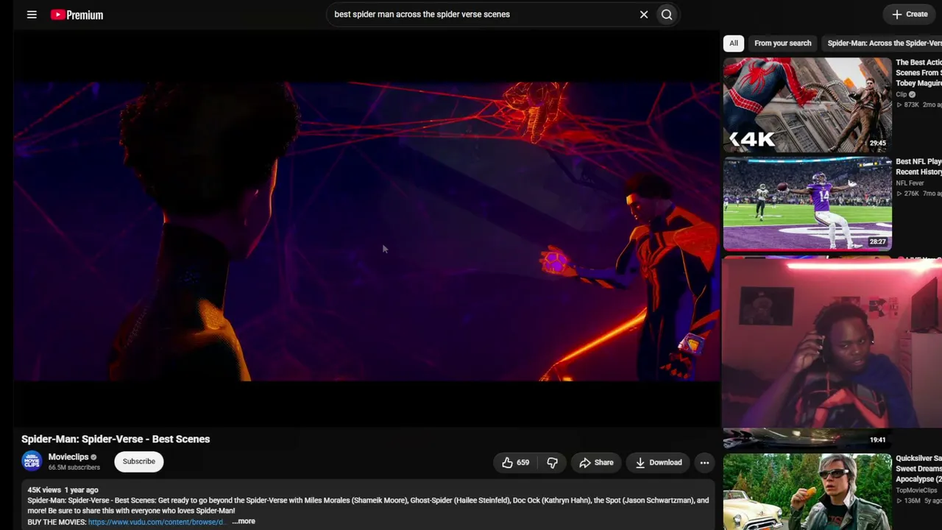
Task: Clear the search box text
Action: pos(644,14)
